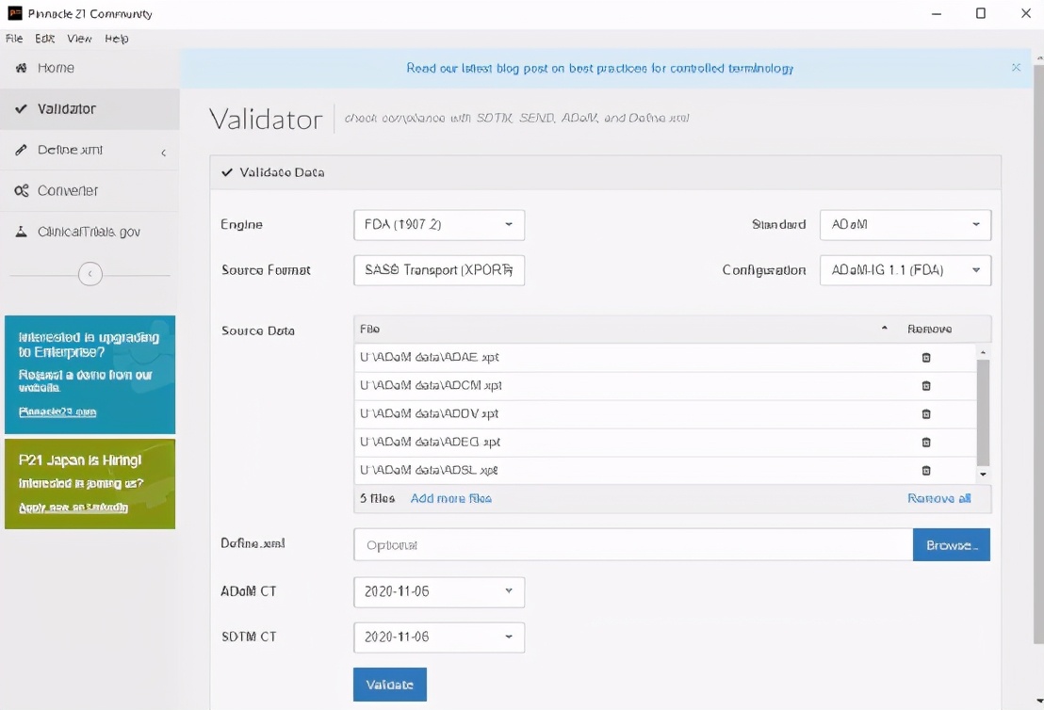This screenshot has width=1044, height=710.
Task: Open the ADaM CT version dropdown
Action: [x=439, y=592]
